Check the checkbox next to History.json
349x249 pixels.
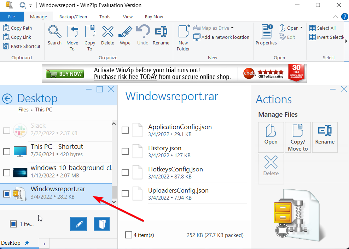125,151
